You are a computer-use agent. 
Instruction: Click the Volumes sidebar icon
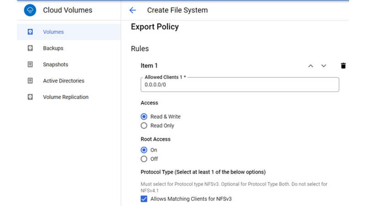30,32
